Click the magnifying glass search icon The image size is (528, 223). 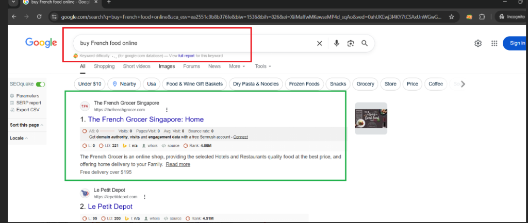point(365,43)
